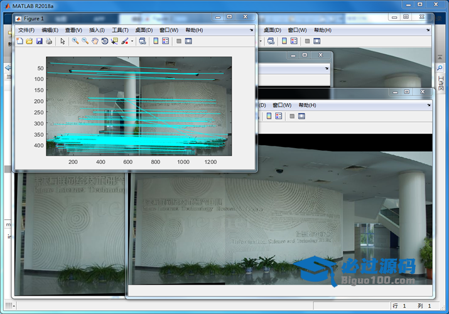449x314 pixels.
Task: Toggle Insert Colorbar in Figure 1 toolbar
Action: [156, 41]
